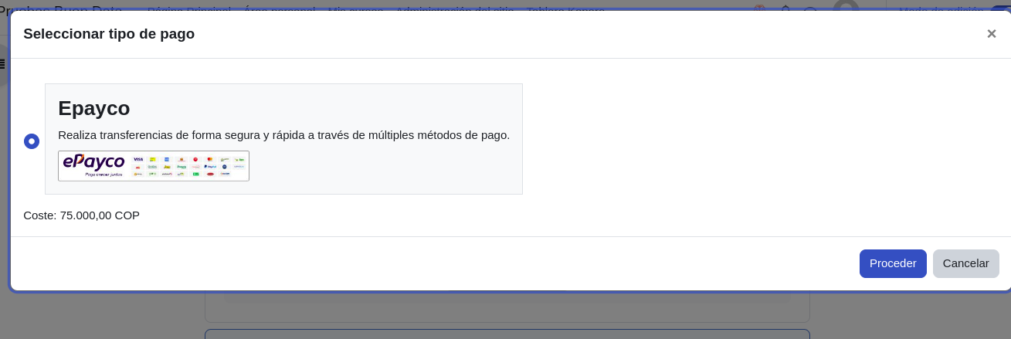
Task: Click the green logo in bottom row
Action: [x=195, y=174]
